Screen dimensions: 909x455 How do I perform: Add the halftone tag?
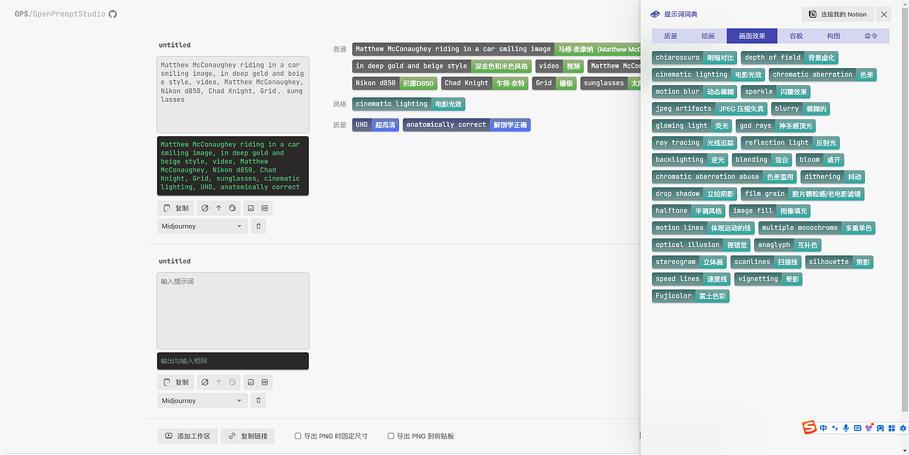pyautogui.click(x=689, y=211)
